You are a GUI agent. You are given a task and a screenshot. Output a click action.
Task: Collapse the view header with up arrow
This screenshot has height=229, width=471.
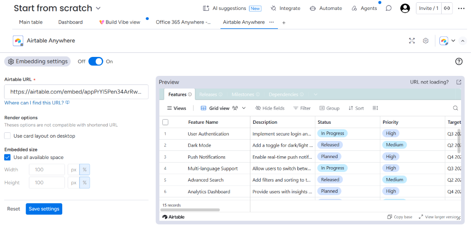click(x=462, y=41)
